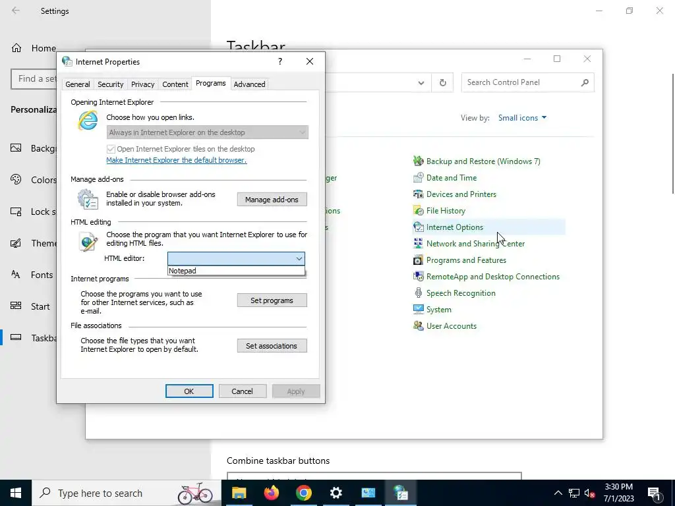This screenshot has height=506, width=675.
Task: Click the System monitor icon
Action: (x=418, y=310)
